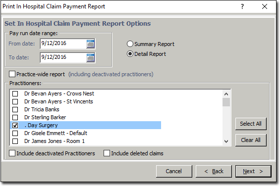Click the practitioners list scrollbar thumb
The width and height of the screenshot is (280, 186).
226,102
